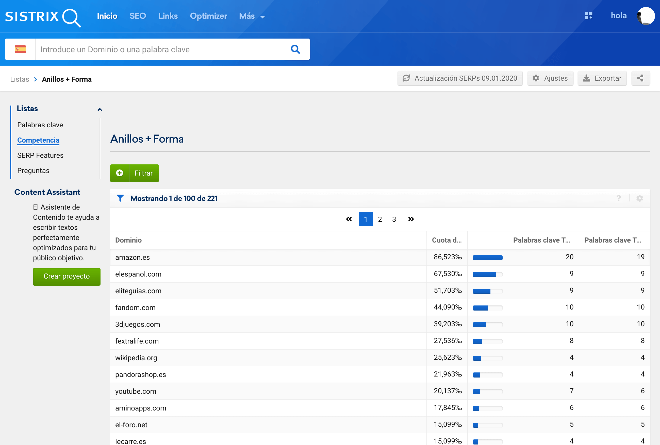Open the user avatar profile picture
This screenshot has width=660, height=445.
(x=646, y=16)
